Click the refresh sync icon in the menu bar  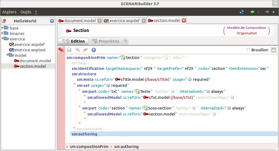click(x=241, y=12)
